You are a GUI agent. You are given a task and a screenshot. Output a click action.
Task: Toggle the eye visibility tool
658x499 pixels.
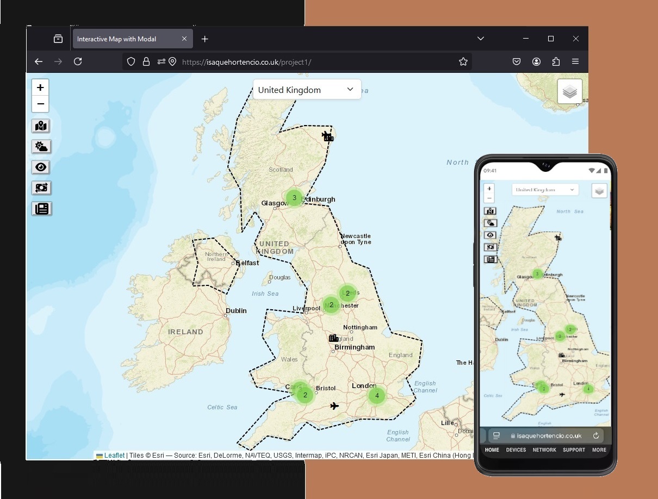click(x=40, y=167)
